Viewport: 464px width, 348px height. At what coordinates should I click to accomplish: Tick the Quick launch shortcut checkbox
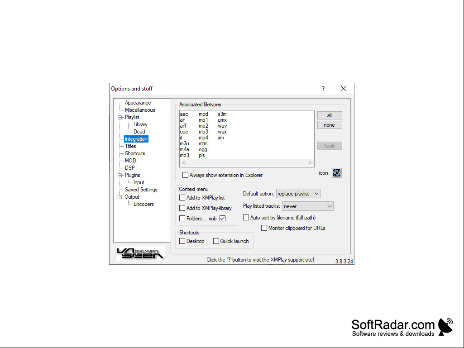click(x=216, y=241)
